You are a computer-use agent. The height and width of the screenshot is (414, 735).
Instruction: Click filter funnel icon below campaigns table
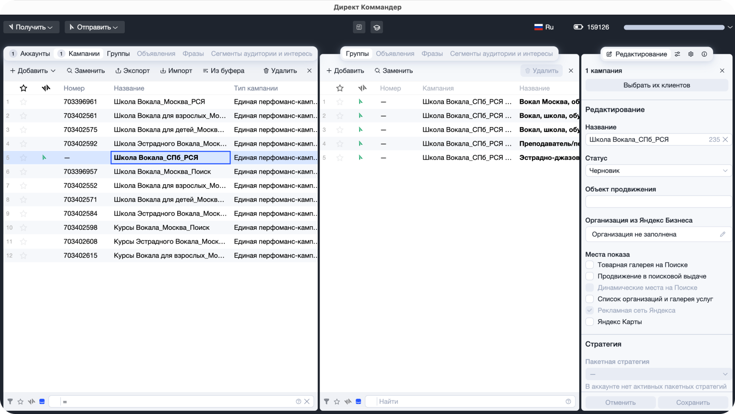point(10,402)
